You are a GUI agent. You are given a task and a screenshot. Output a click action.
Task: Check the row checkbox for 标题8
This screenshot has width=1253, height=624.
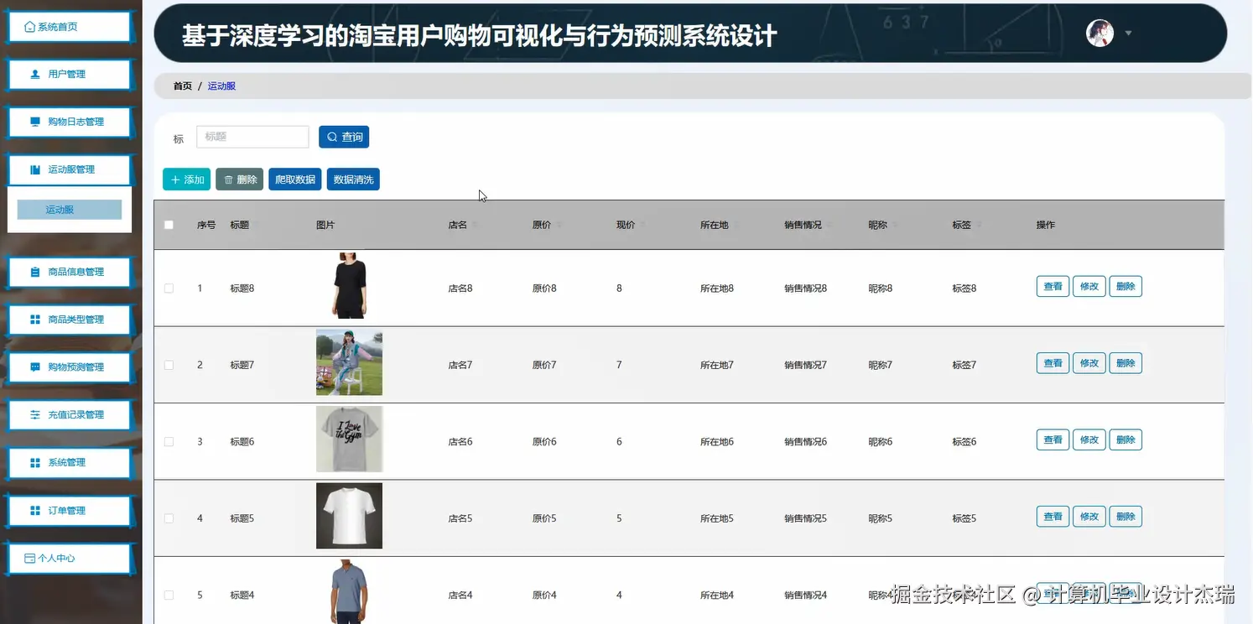click(x=169, y=288)
